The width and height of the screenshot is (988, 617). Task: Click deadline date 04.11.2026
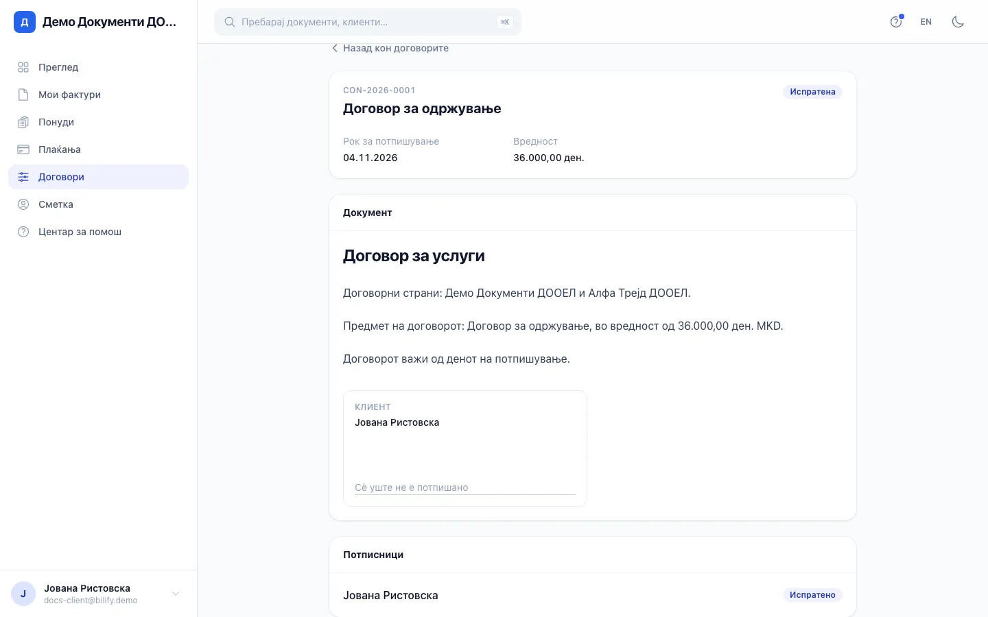coord(370,158)
